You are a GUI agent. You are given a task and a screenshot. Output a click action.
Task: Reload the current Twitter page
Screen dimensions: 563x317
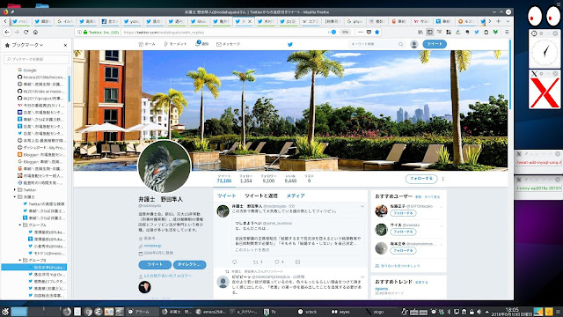(26, 32)
